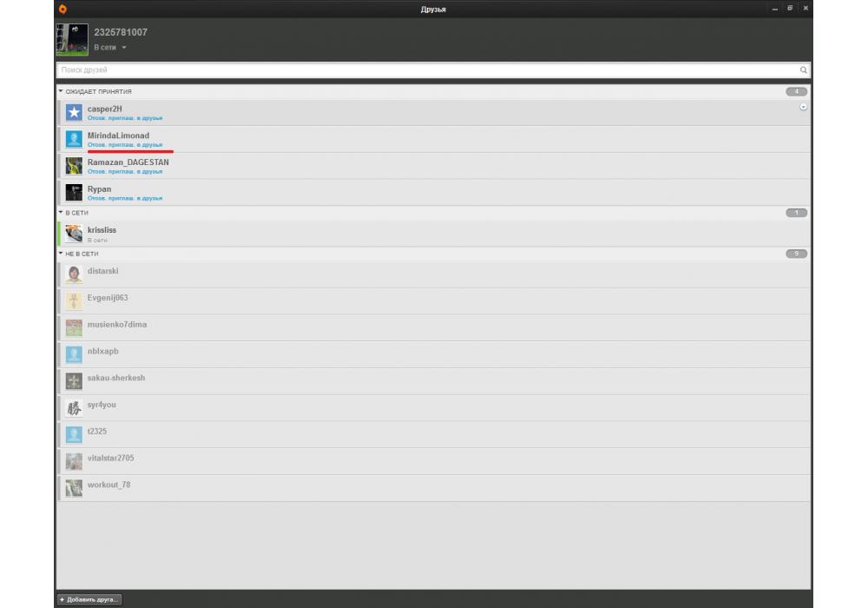Collapse the "Ожидает принятия" section
The width and height of the screenshot is (868, 608).
(61, 91)
